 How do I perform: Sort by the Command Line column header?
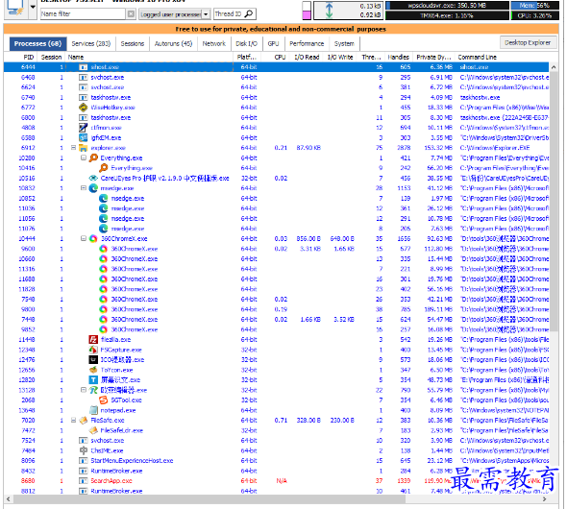point(477,57)
